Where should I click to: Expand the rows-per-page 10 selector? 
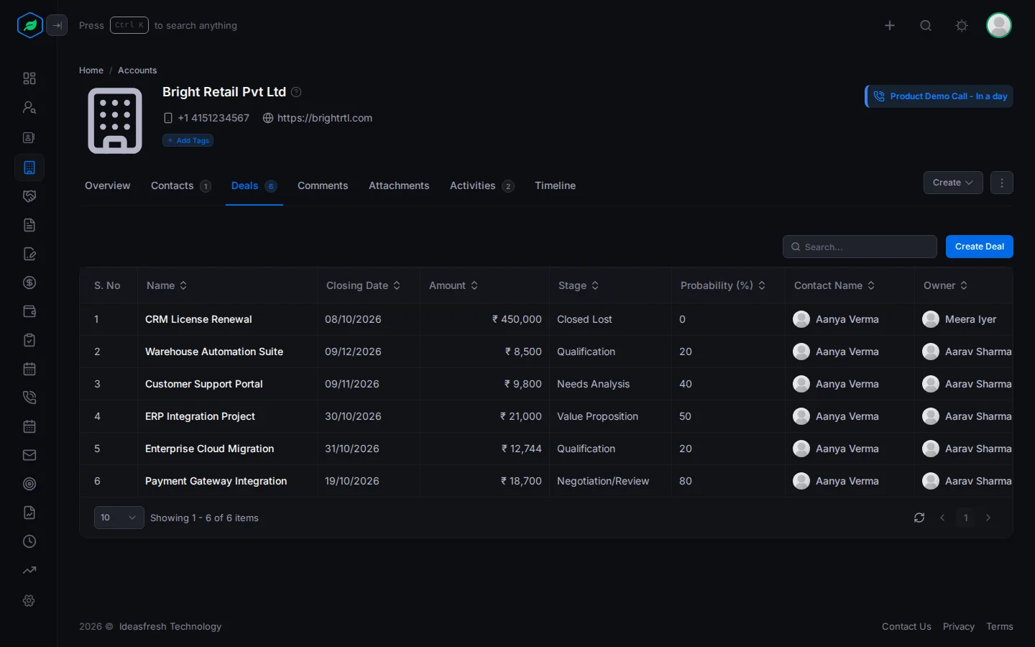(x=119, y=518)
